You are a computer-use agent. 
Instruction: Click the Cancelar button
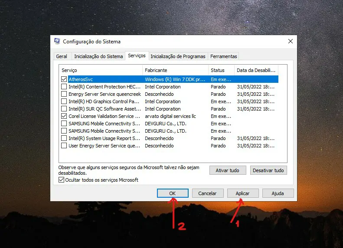tap(207, 193)
